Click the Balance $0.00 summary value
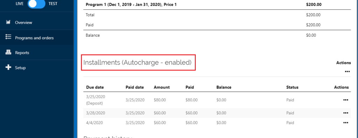The width and height of the screenshot is (358, 138). pos(310,35)
